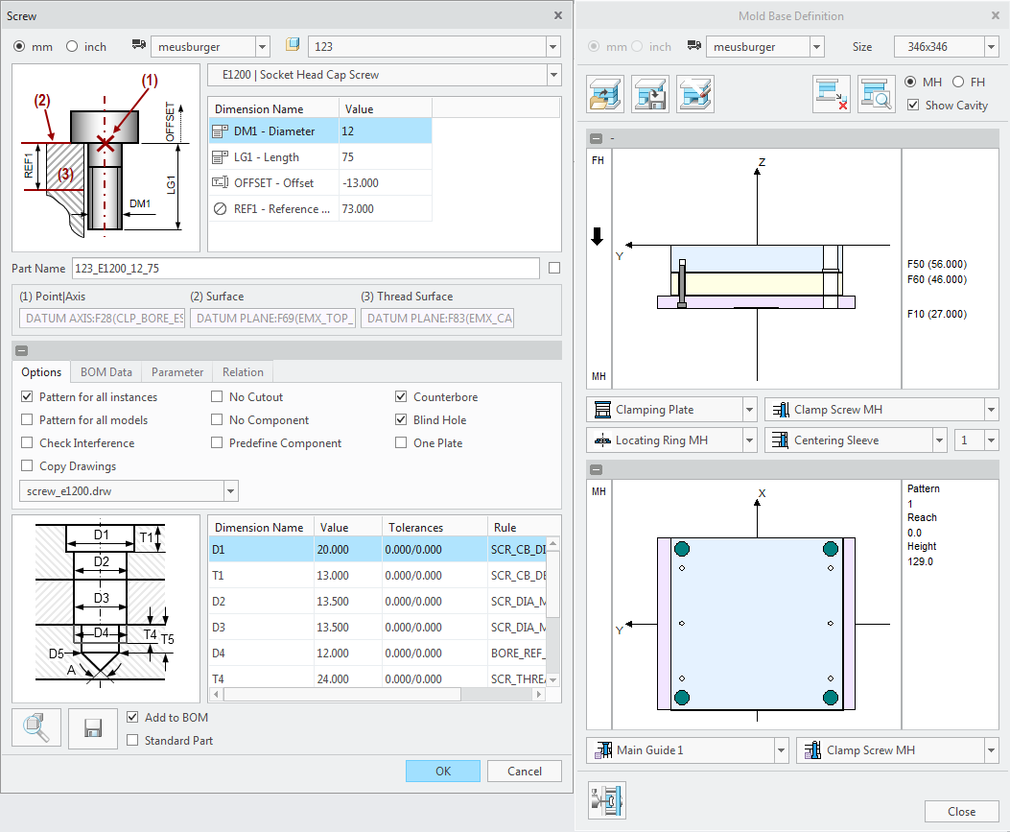Click the floppy disk save icon

(x=93, y=727)
